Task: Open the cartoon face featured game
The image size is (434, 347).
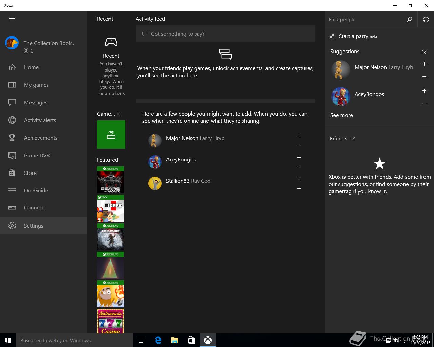Action: pyautogui.click(x=111, y=294)
